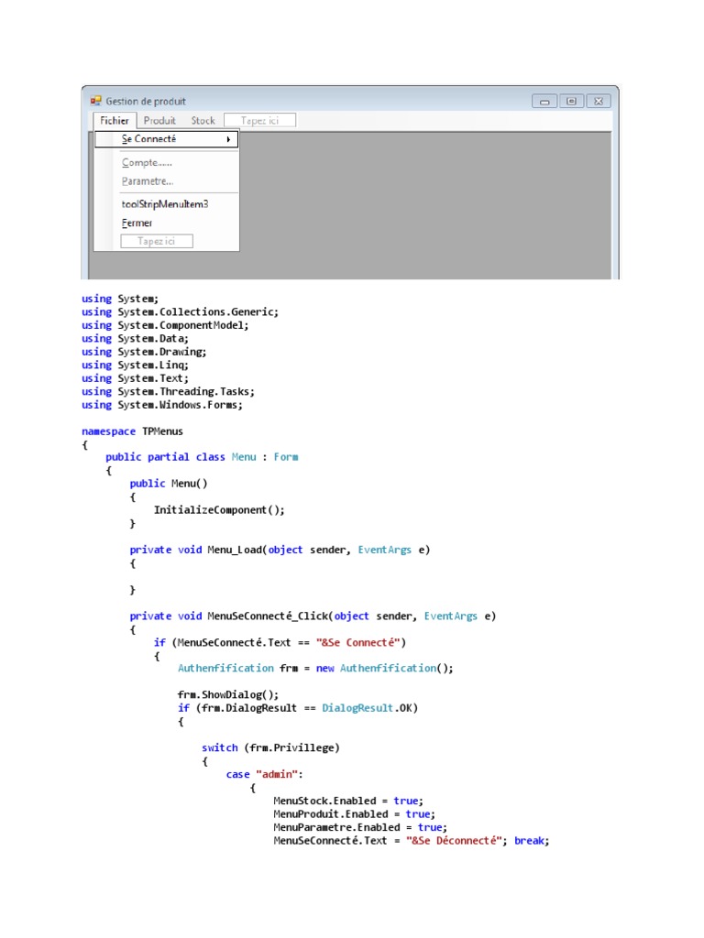704x938 pixels.
Task: Click the namespace TPMenus declaration
Action: pos(132,431)
